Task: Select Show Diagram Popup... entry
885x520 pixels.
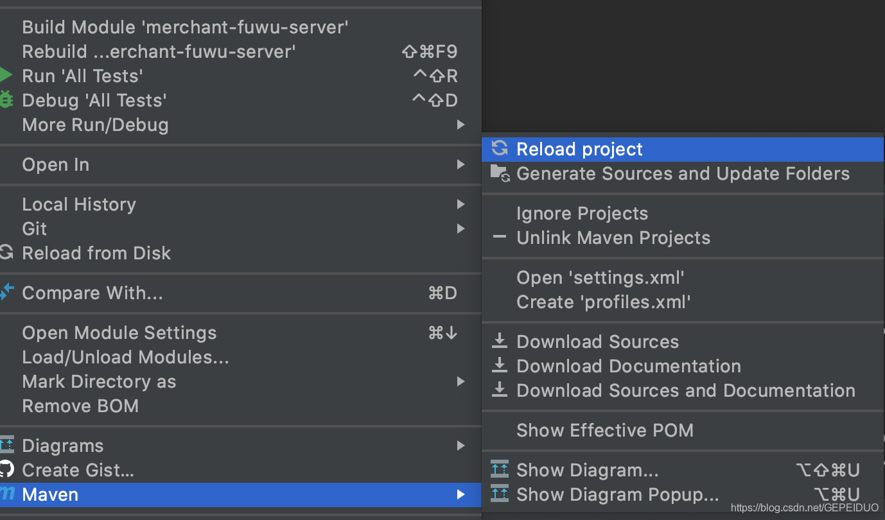Action: 683,494
